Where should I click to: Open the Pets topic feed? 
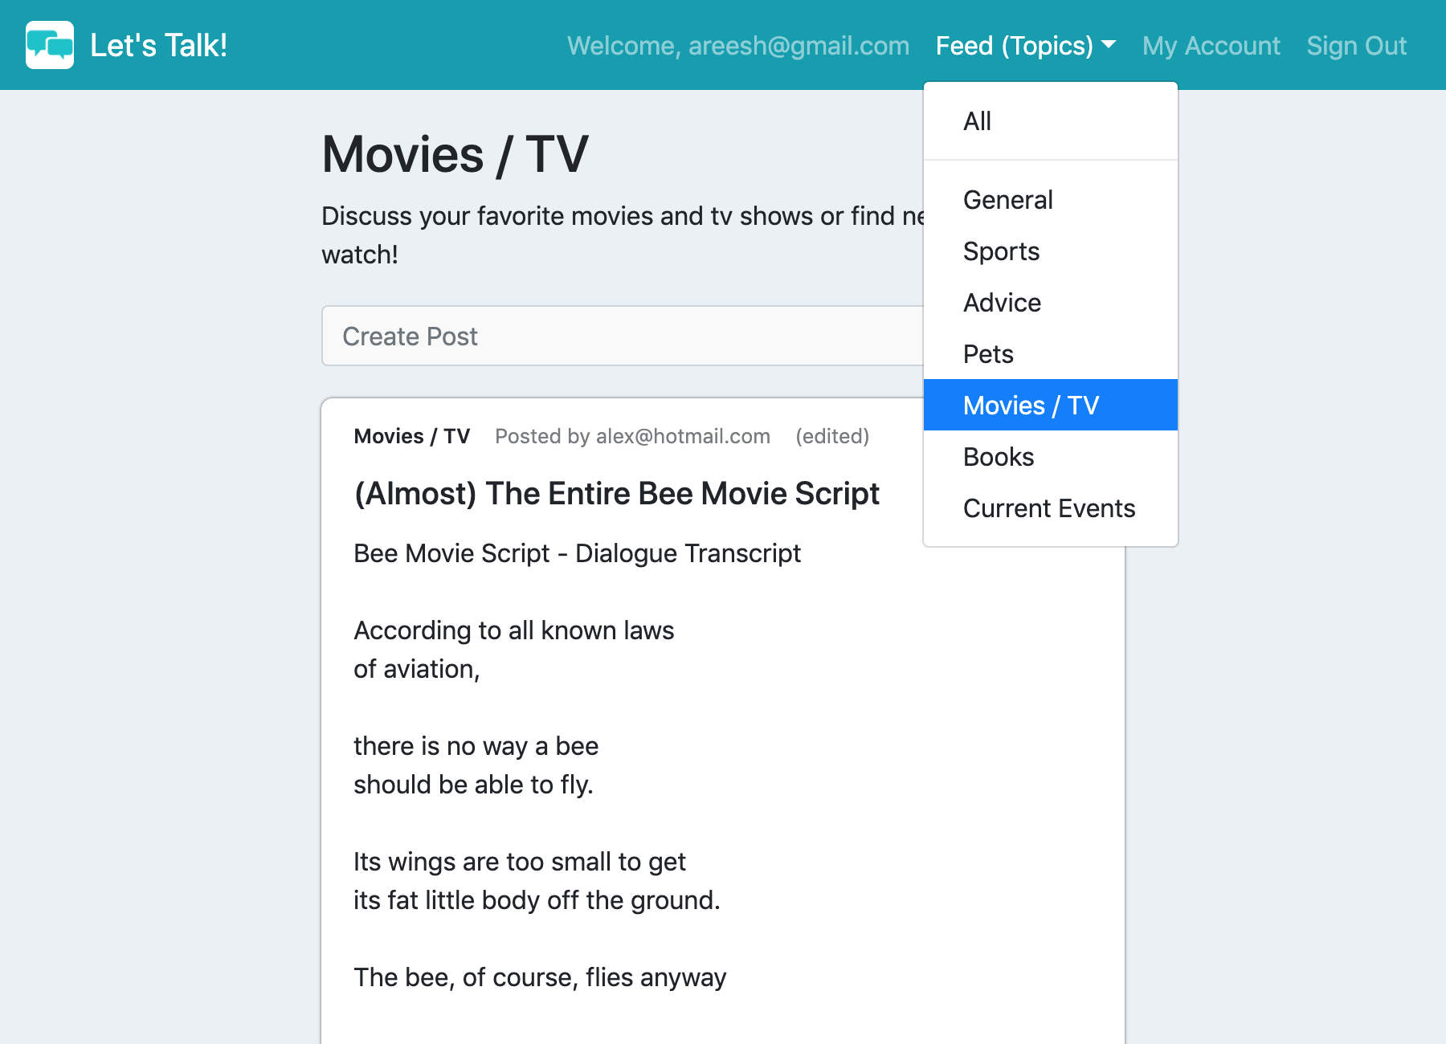point(988,354)
